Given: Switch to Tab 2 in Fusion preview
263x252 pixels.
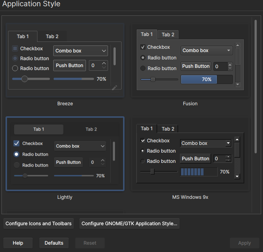Looking at the screenshot, I should tap(168, 35).
